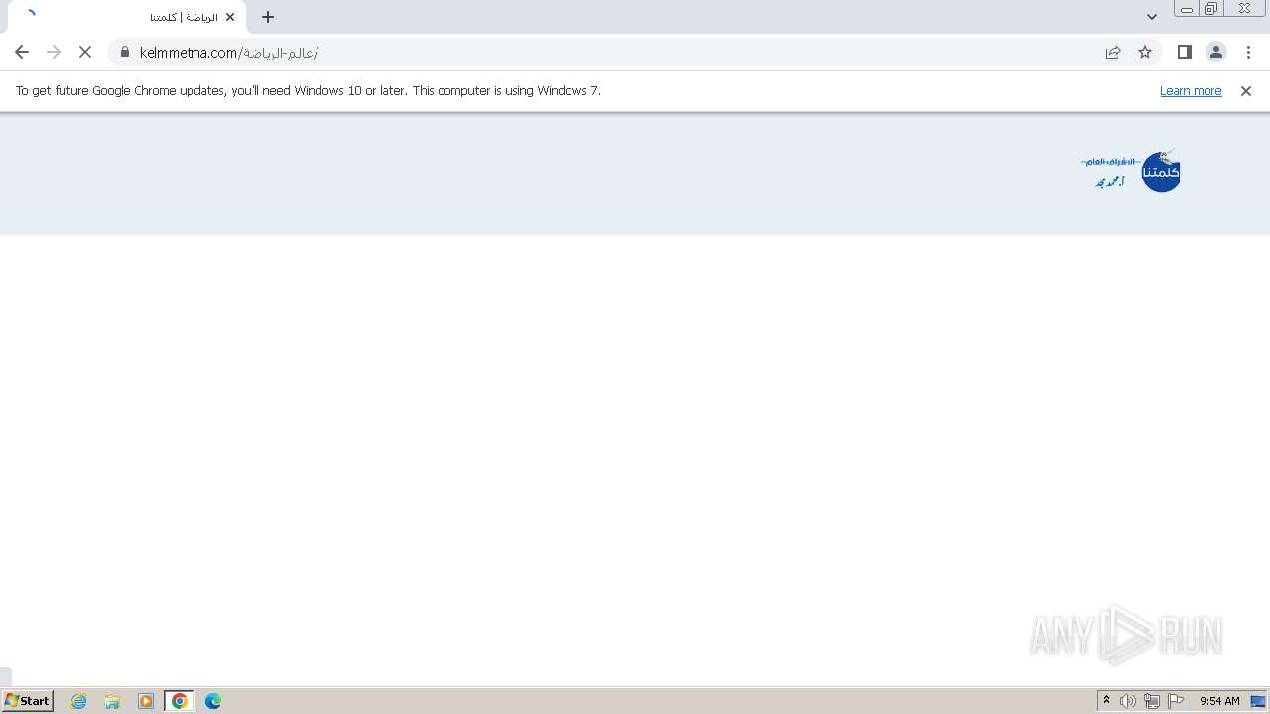Open Windows Explorer from taskbar
This screenshot has height=714, width=1270.
pos(112,701)
